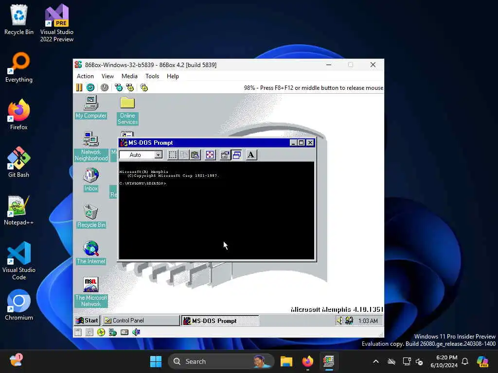The image size is (498, 373).
Task: Click the CD-ROM status bar icon
Action: pos(101,332)
